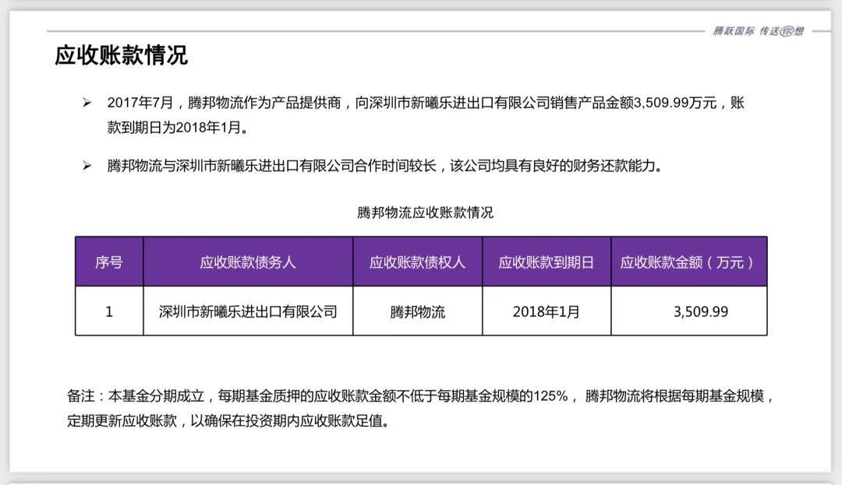Select the table cell 3,509.99
This screenshot has height=485, width=842.
click(x=689, y=311)
